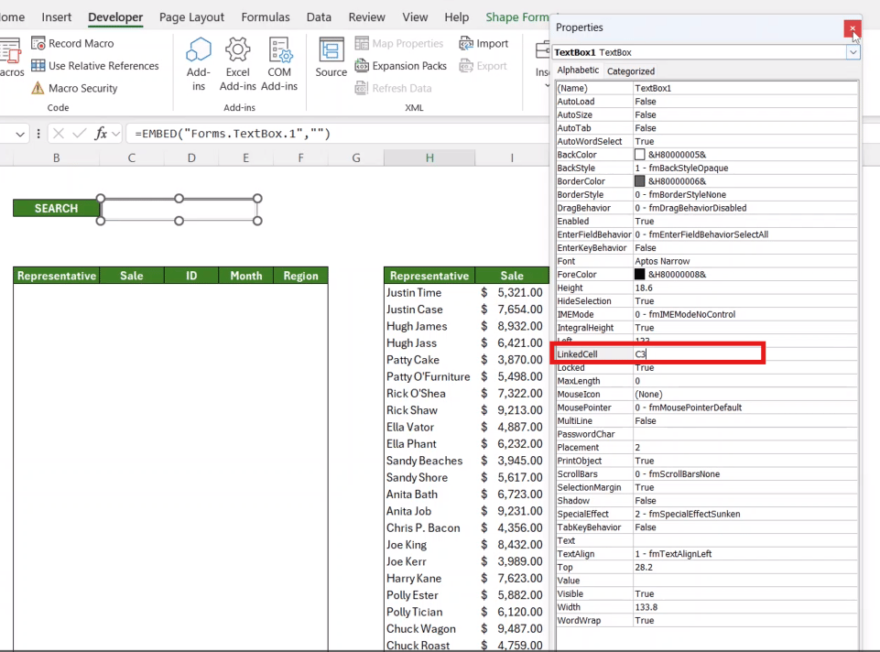Click the (Name) TextBox1 value
880x652 pixels.
click(653, 88)
